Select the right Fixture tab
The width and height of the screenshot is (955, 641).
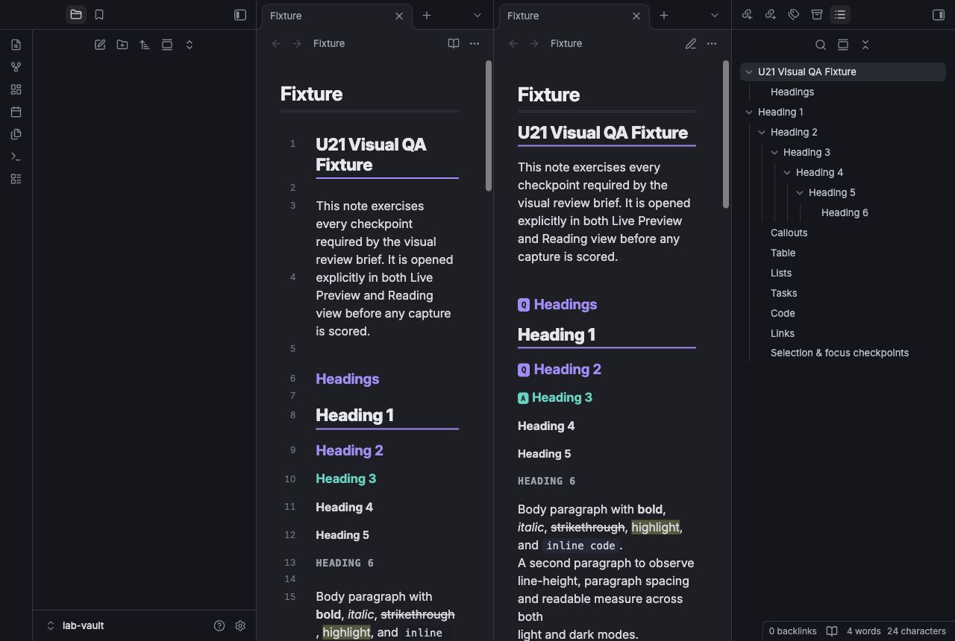pyautogui.click(x=574, y=16)
